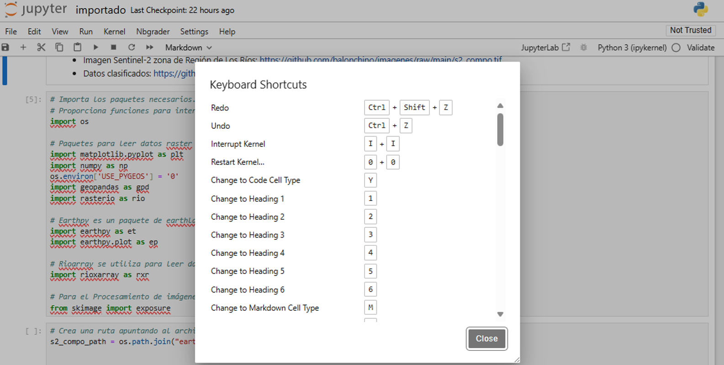
Task: Close the Keyboard Shortcuts dialog
Action: point(486,339)
